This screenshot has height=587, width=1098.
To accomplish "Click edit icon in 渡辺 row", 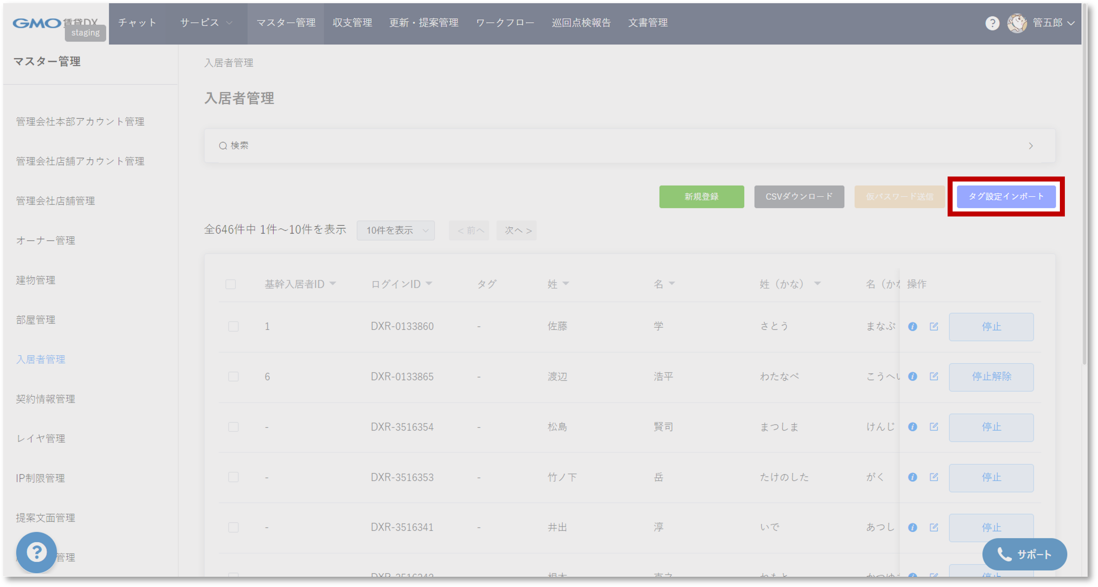I will (x=933, y=376).
